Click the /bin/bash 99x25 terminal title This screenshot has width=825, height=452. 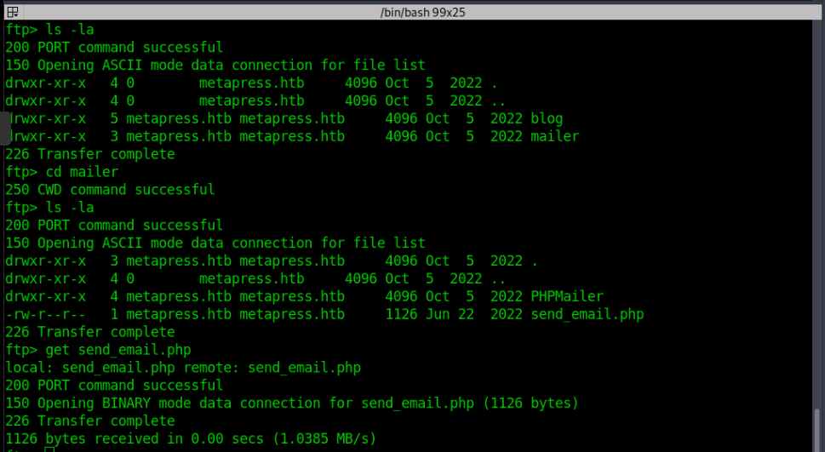click(422, 12)
